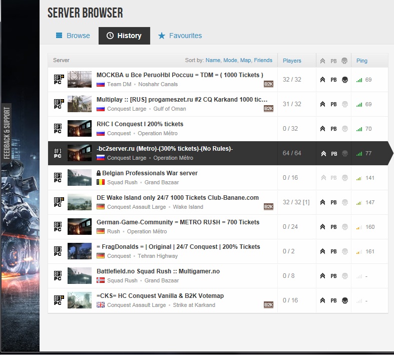Sort servers by Name

213,60
